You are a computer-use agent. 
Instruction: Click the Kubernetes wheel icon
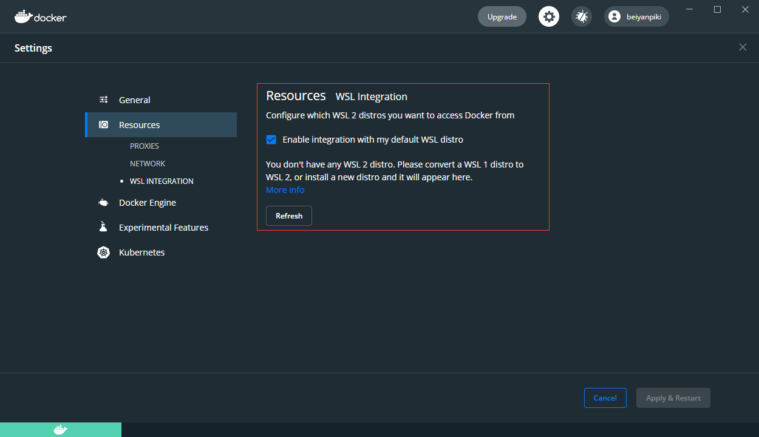point(104,252)
